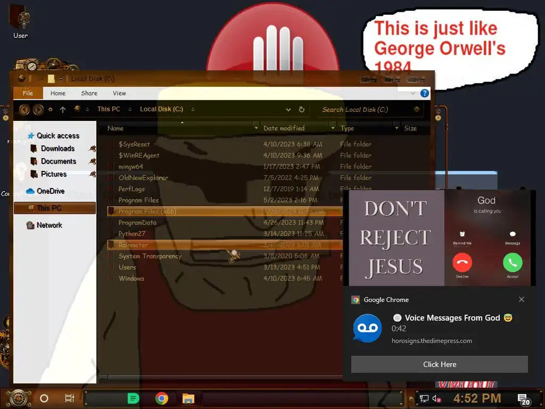
Task: Click the green Accept call button
Action: (x=513, y=263)
